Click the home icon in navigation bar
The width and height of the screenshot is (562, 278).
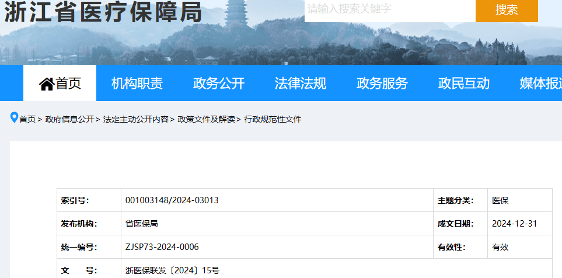pyautogui.click(x=47, y=84)
